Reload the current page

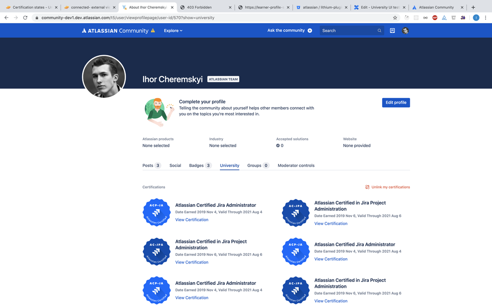click(x=25, y=18)
